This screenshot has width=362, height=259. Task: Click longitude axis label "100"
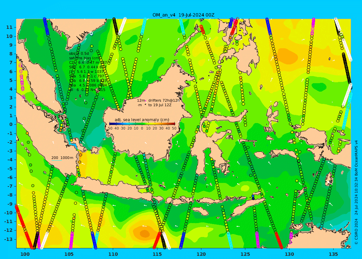[25, 254]
